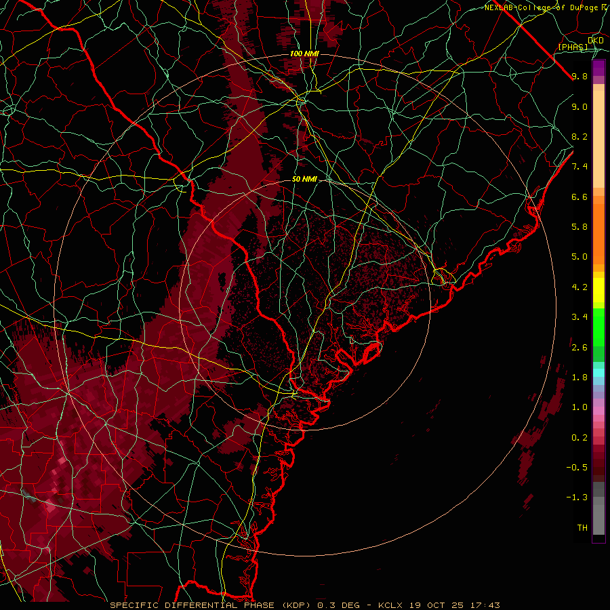Click the 7.4 scale value
Viewport: 610px width, 610px height.
tap(579, 167)
